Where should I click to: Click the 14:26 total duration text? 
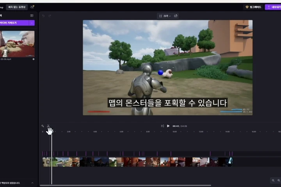184,126
